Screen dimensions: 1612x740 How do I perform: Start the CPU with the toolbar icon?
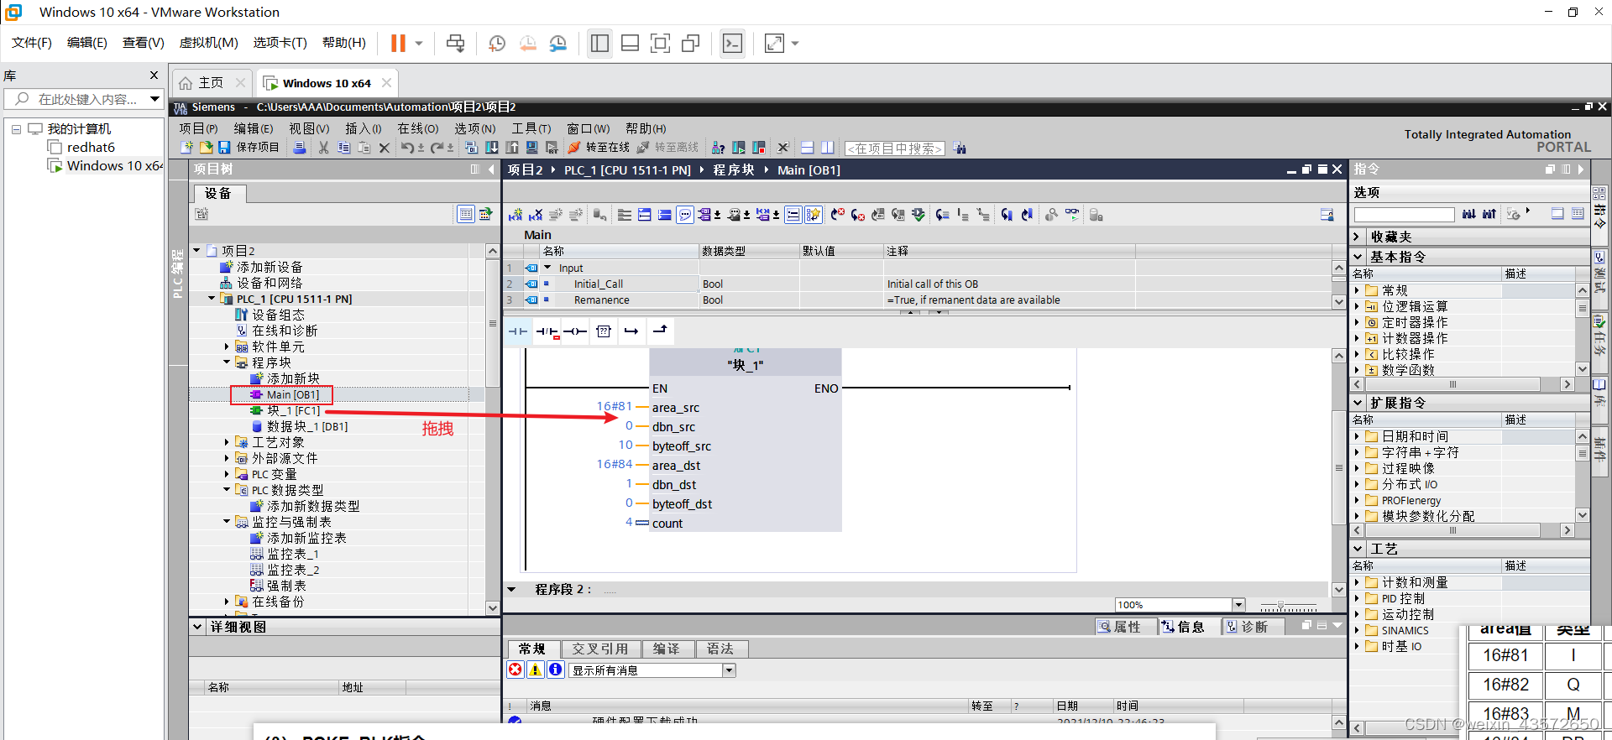tap(739, 148)
